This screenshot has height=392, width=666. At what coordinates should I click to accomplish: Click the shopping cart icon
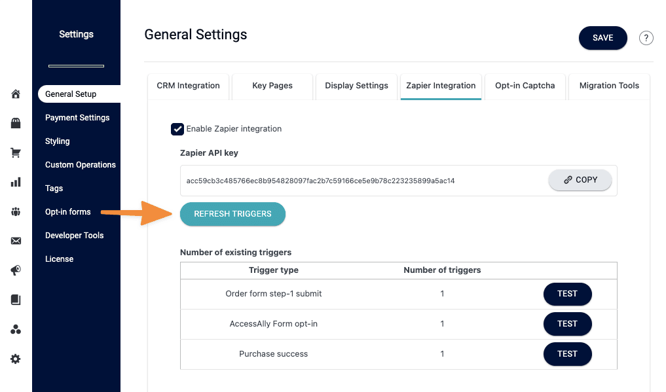pyautogui.click(x=16, y=153)
